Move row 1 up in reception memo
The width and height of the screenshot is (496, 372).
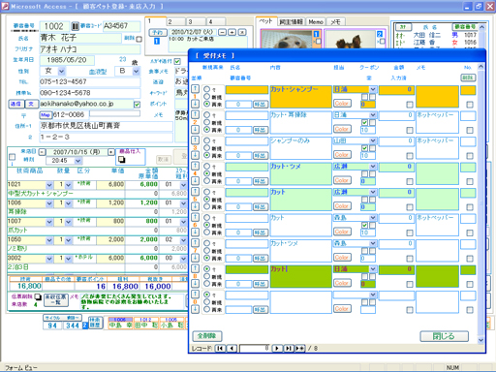click(195, 89)
